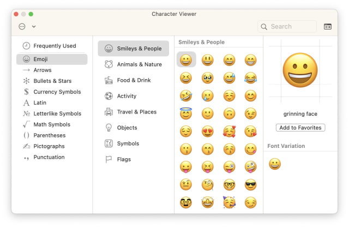Open Frequently Used in sidebar
This screenshot has height=227, width=349.
pos(55,46)
